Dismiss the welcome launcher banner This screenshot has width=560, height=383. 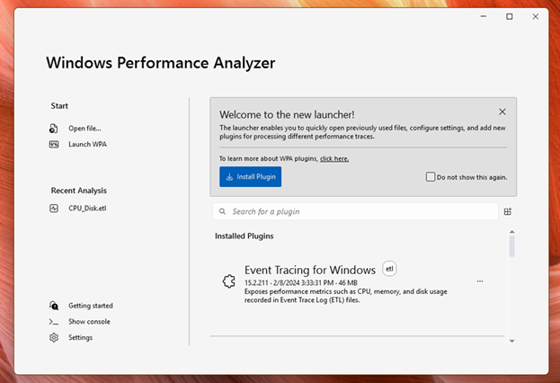[x=502, y=111]
